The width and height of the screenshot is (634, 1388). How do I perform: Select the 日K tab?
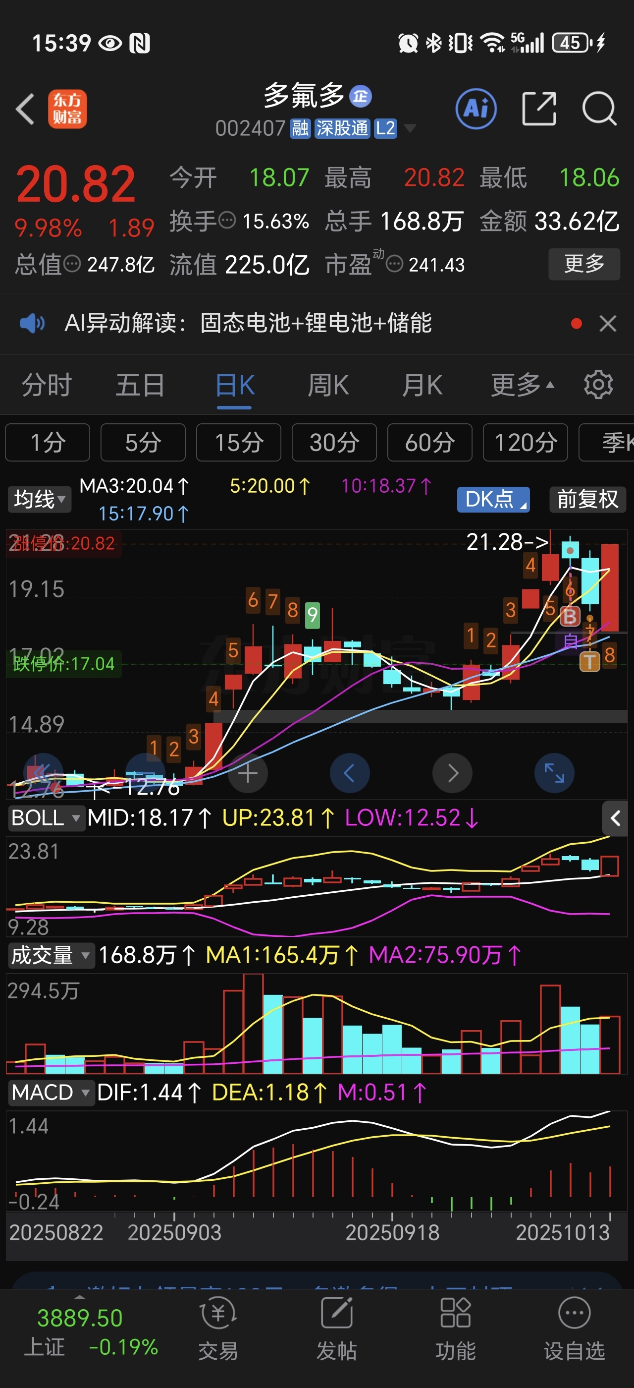235,385
